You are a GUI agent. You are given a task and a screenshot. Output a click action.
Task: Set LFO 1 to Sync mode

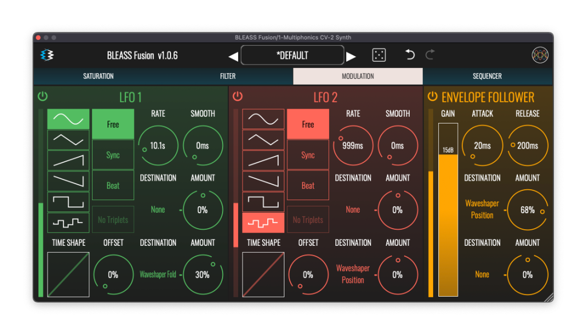click(x=113, y=155)
